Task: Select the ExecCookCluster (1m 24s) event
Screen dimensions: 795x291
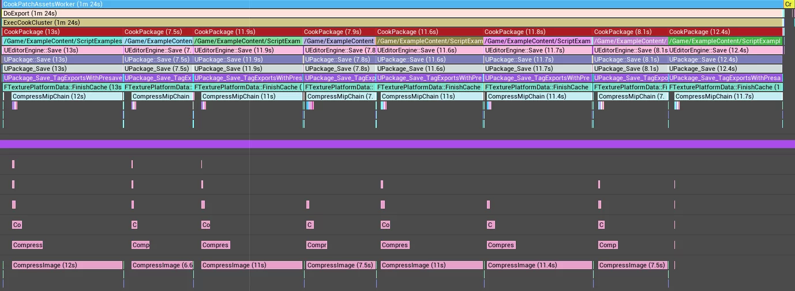Action: click(392, 22)
